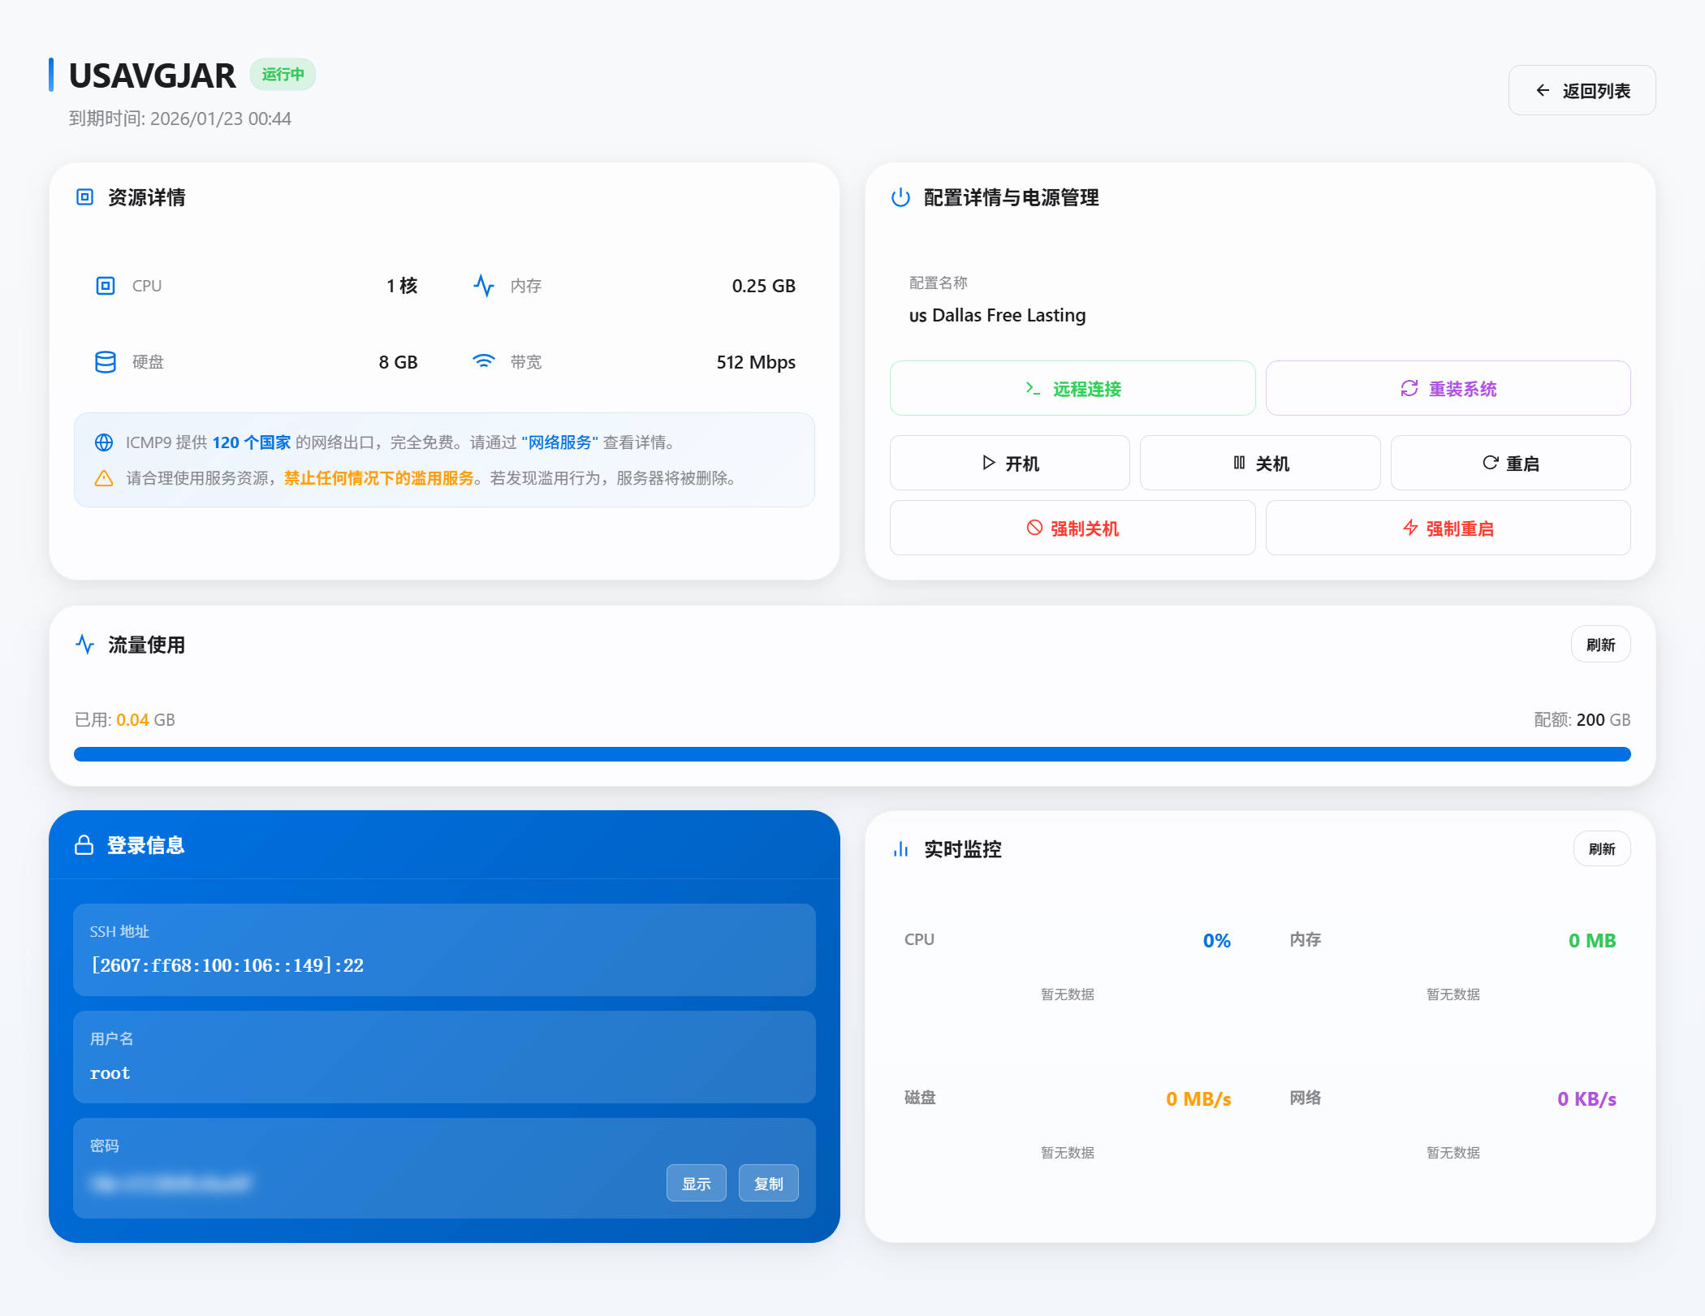Force shutdown with 强制关机
The image size is (1705, 1316).
click(x=1072, y=529)
